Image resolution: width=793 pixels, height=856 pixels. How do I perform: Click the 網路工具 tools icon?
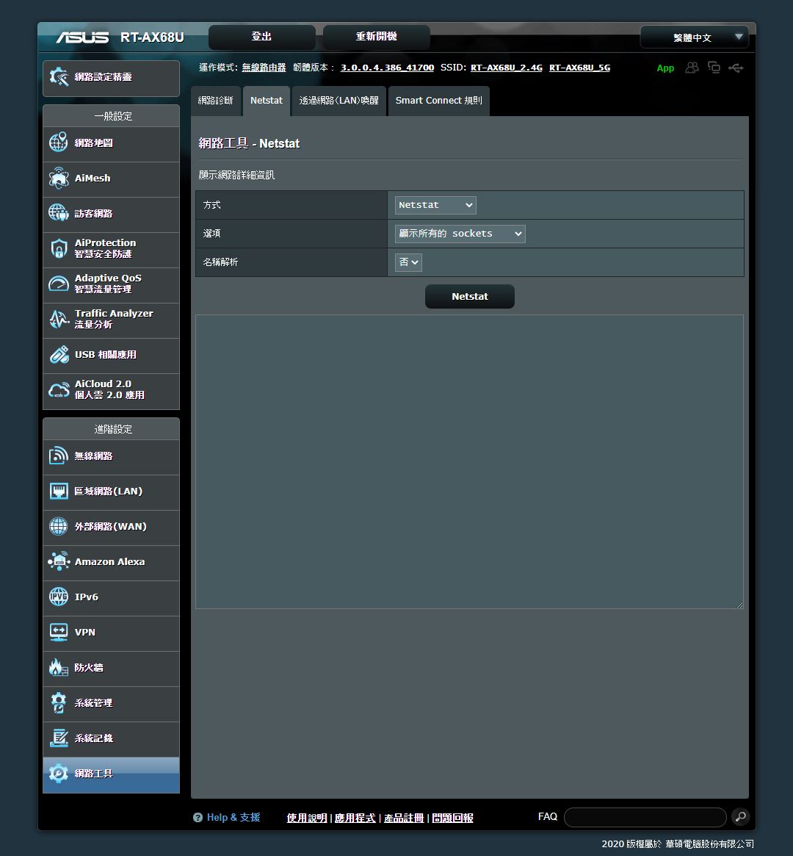point(58,773)
